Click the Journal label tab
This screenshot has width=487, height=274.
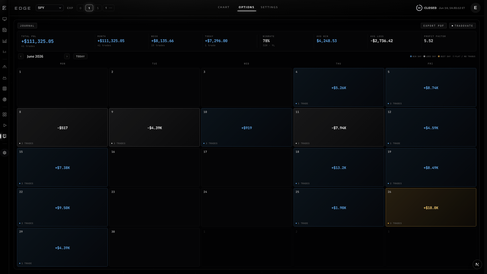[27, 26]
